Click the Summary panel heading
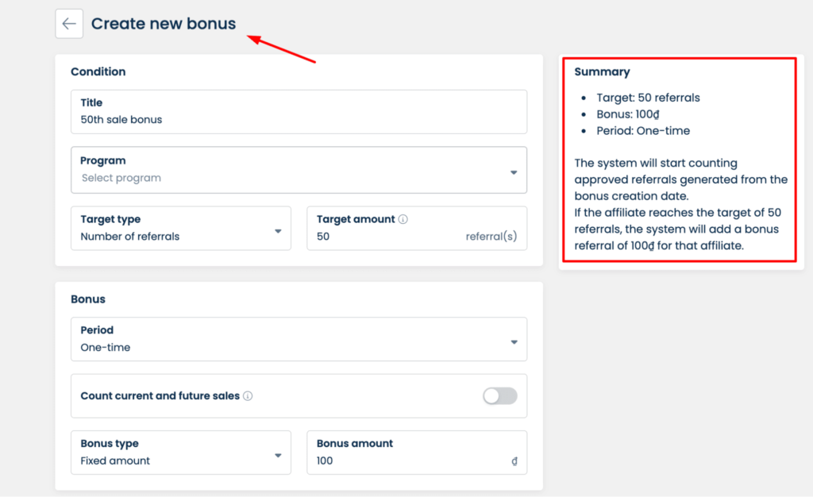 point(602,71)
